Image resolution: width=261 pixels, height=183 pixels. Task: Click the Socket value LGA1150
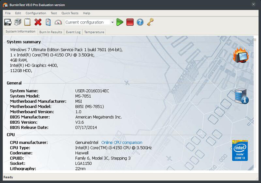click(x=84, y=163)
